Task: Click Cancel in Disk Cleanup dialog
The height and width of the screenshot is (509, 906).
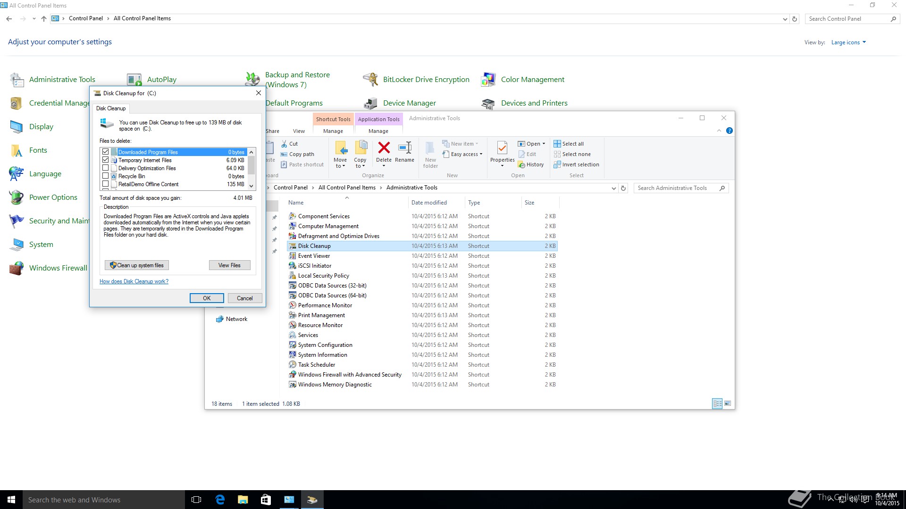Action: point(245,298)
